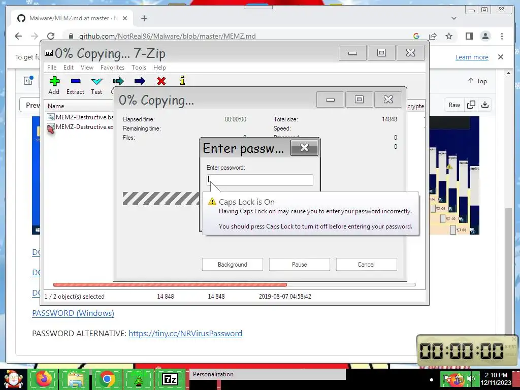Open the Chrome profile avatar
This screenshot has width=520, height=390.
485,36
